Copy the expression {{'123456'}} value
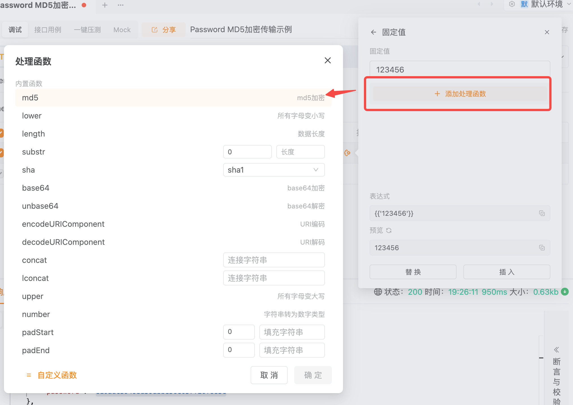The height and width of the screenshot is (405, 573). tap(542, 213)
